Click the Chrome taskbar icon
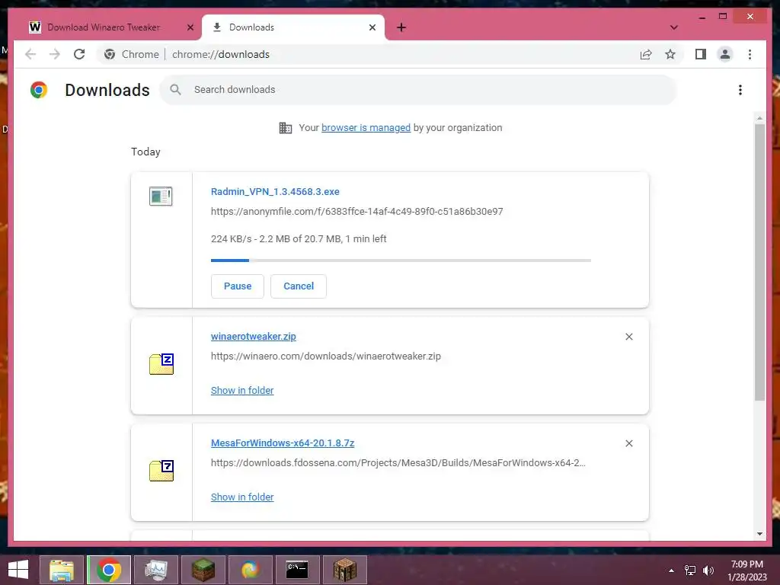 pyautogui.click(x=109, y=570)
